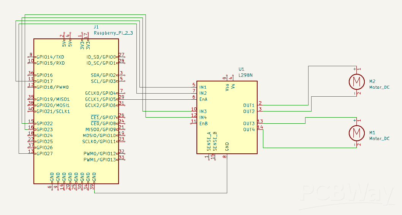The height and width of the screenshot is (215, 402).
Task: Click the J1 reference designator
Action: (96, 27)
